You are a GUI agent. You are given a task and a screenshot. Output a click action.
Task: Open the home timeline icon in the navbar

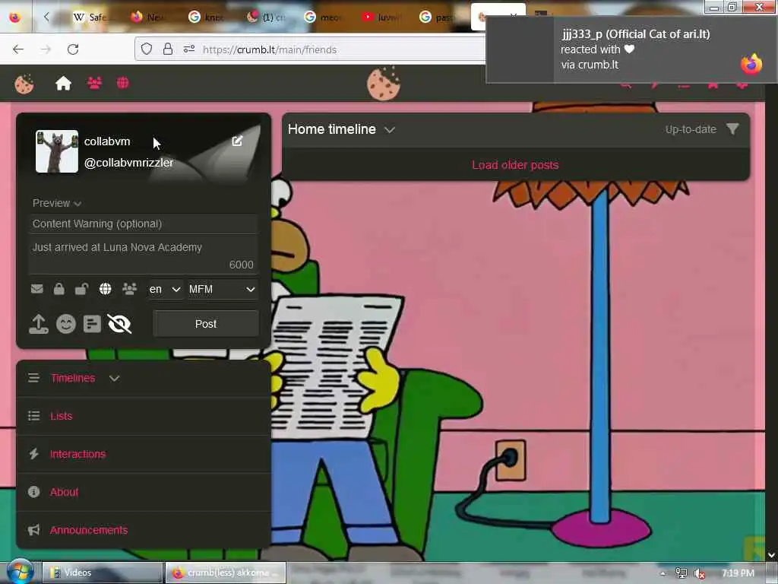tap(63, 83)
